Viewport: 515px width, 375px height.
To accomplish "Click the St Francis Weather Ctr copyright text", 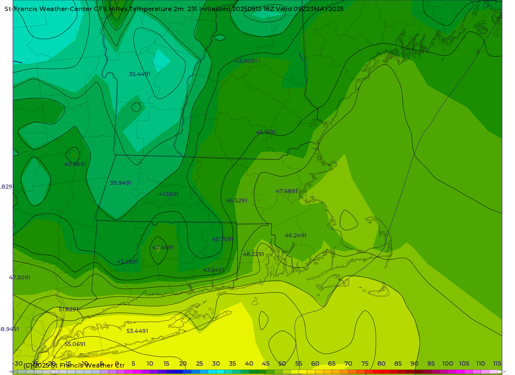I will click(x=74, y=365).
